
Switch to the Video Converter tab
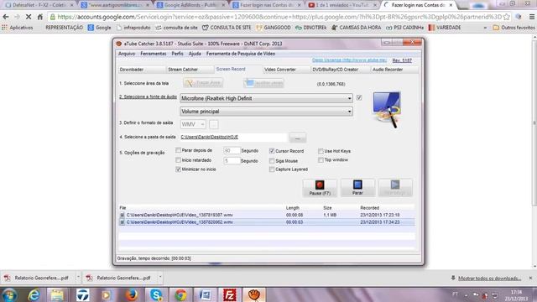[x=286, y=70]
